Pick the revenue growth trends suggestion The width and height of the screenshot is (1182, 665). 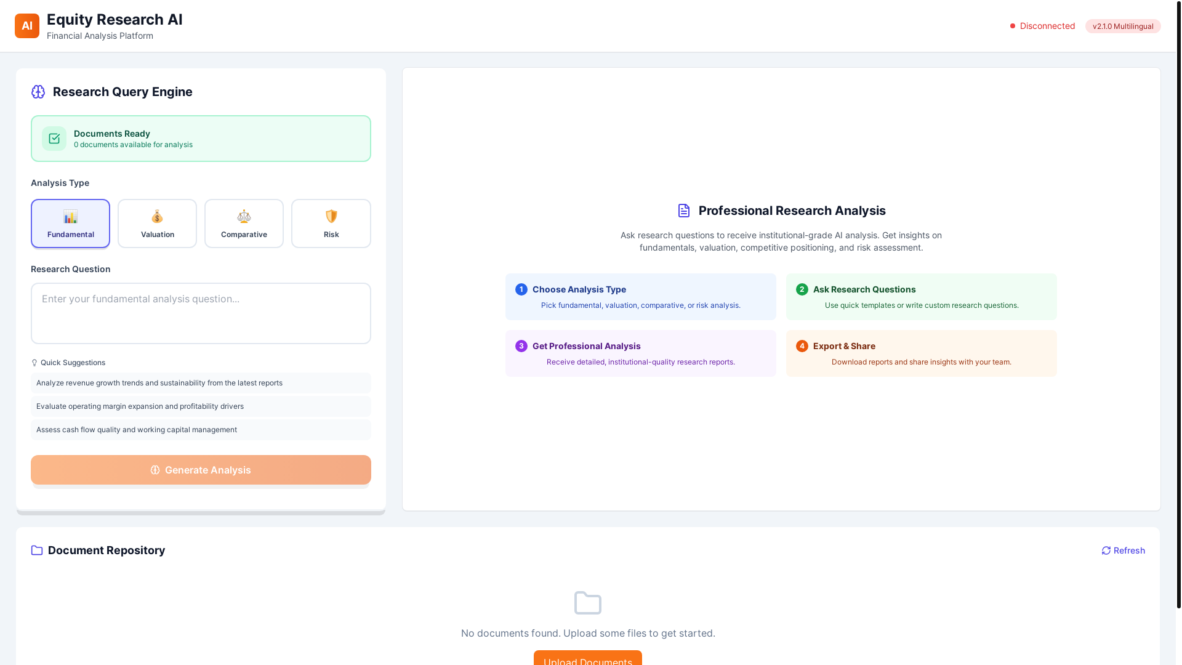click(201, 383)
